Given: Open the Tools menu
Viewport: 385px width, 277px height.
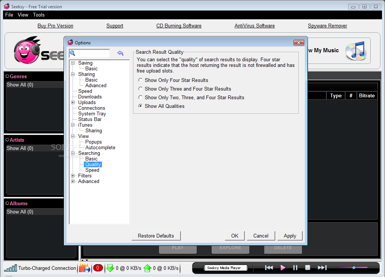Looking at the screenshot, I should [39, 15].
